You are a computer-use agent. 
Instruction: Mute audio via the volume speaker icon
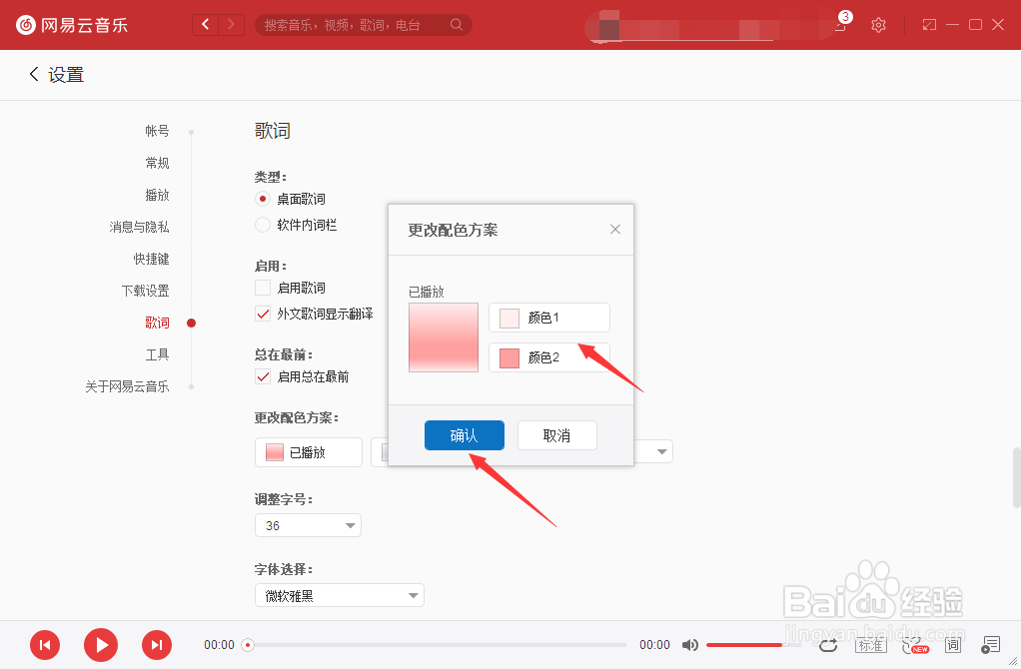pyautogui.click(x=690, y=645)
